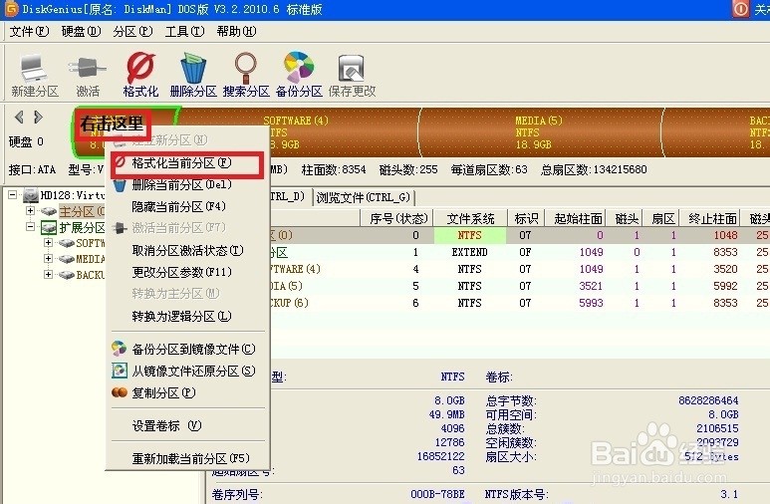Image resolution: width=770 pixels, height=504 pixels.
Task: Expand the 主分区 tree node
Action: [31, 211]
